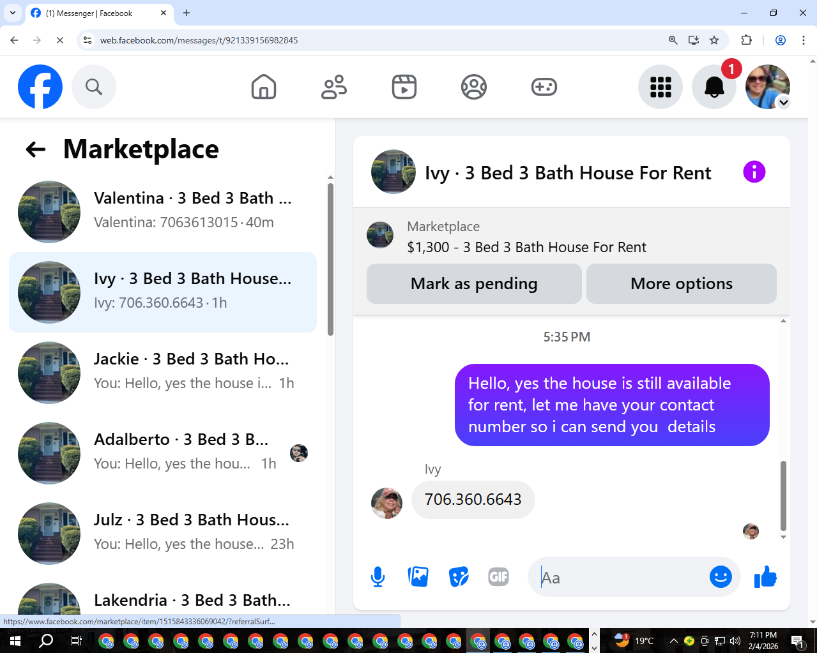
Task: Open browser zoom magnifier icon in address bar
Action: [x=673, y=40]
